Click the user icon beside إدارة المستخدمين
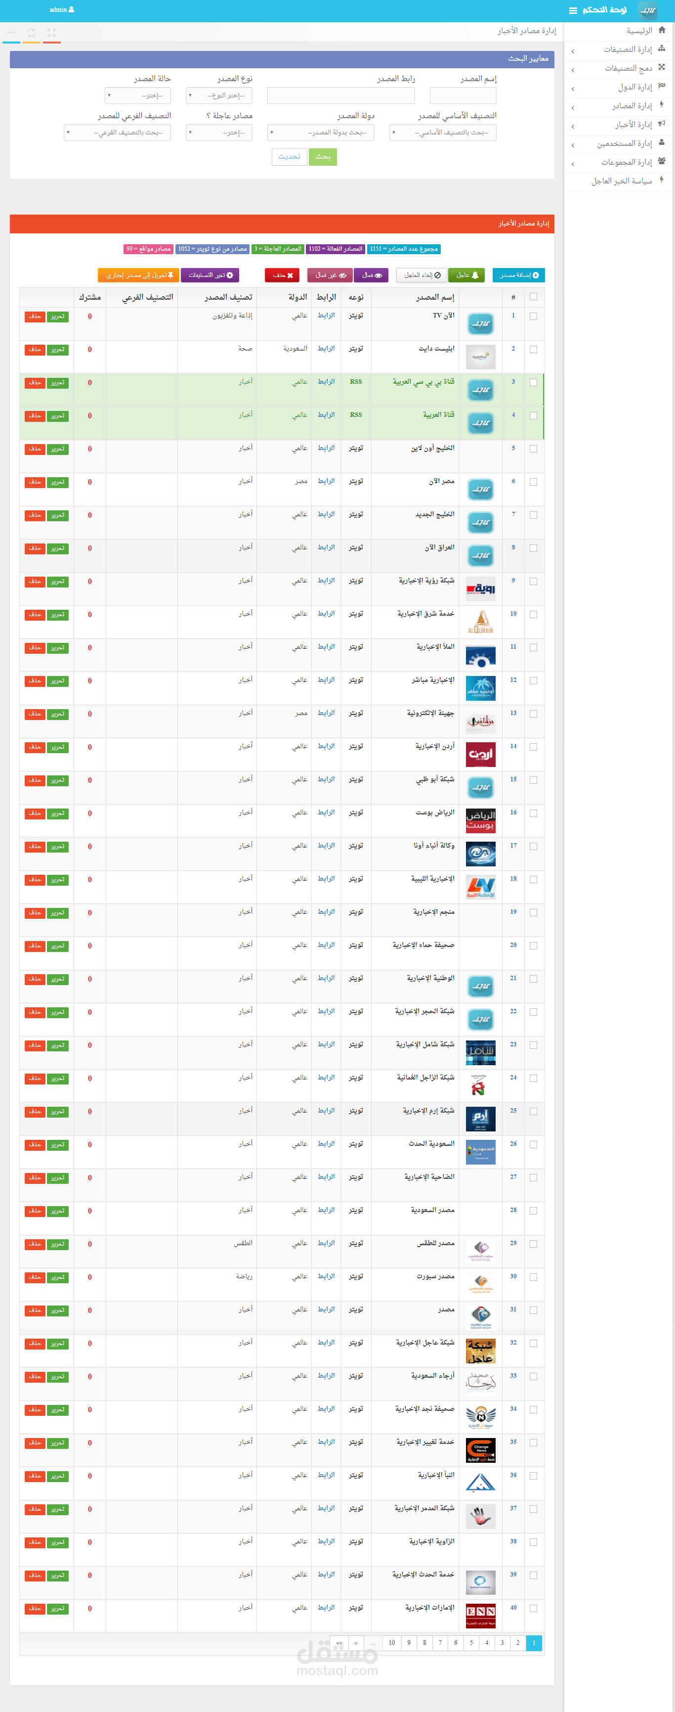The height and width of the screenshot is (1712, 675). (x=661, y=142)
